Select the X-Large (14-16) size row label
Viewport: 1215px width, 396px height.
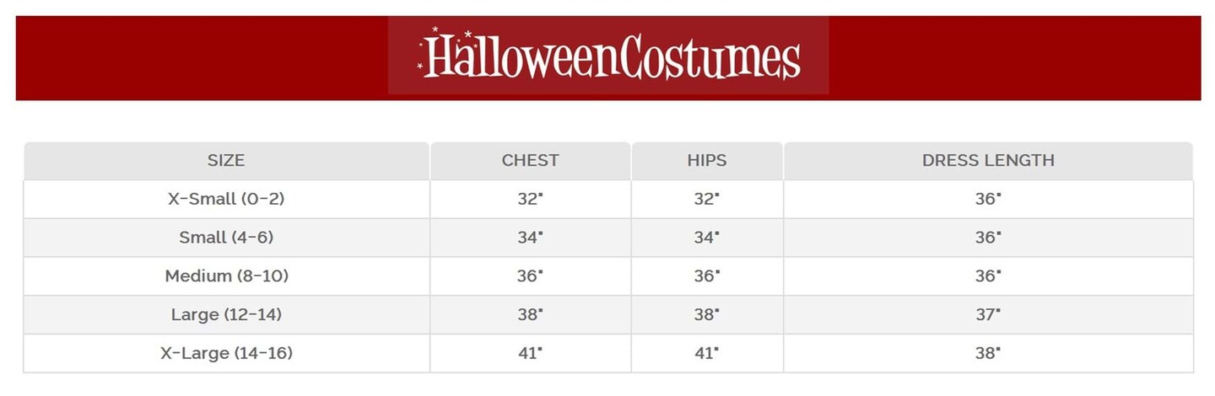226,354
